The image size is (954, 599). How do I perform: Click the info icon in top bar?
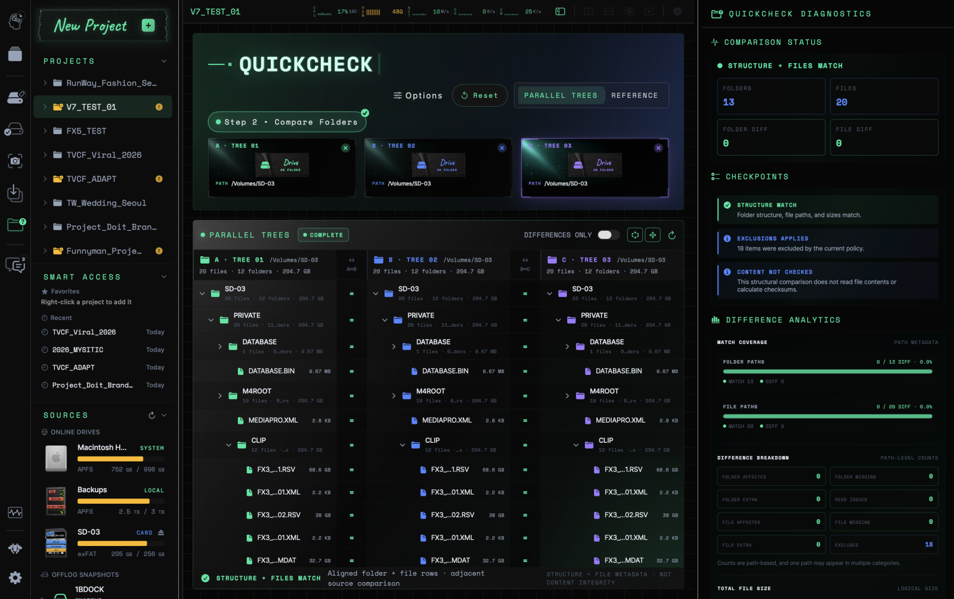pos(677,11)
